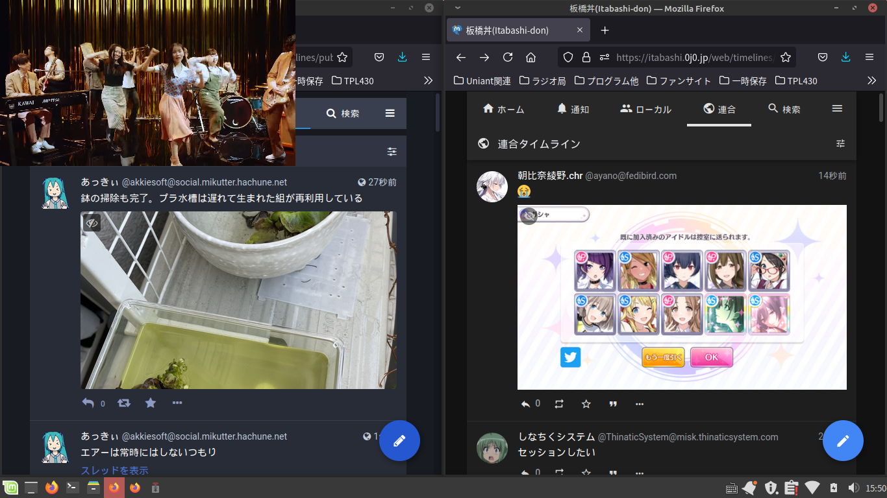Bookmark itabashi.0j0.jp page with star icon
The image size is (887, 498).
(786, 57)
